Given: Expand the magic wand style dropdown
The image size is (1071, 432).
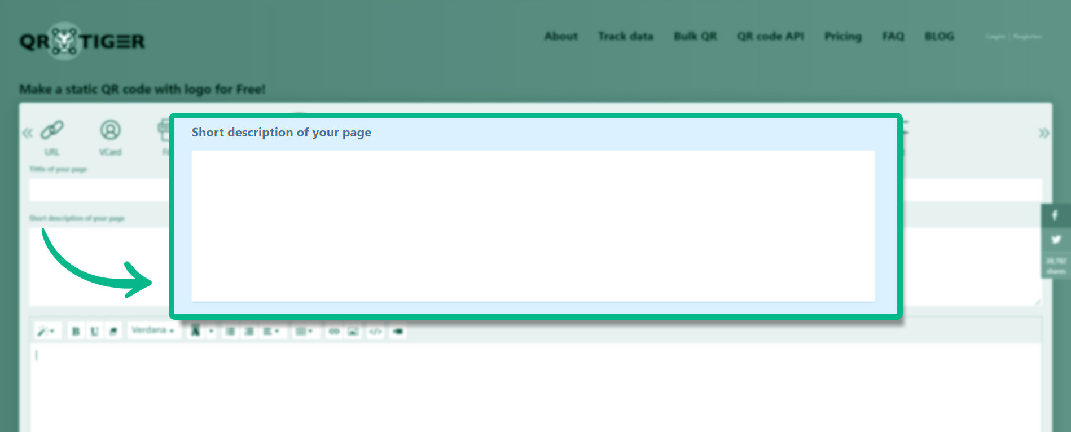Looking at the screenshot, I should point(45,332).
